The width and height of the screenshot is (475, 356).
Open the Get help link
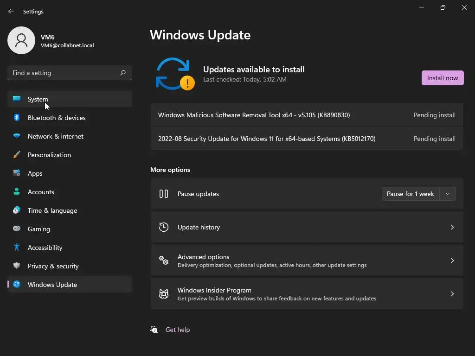pos(178,330)
